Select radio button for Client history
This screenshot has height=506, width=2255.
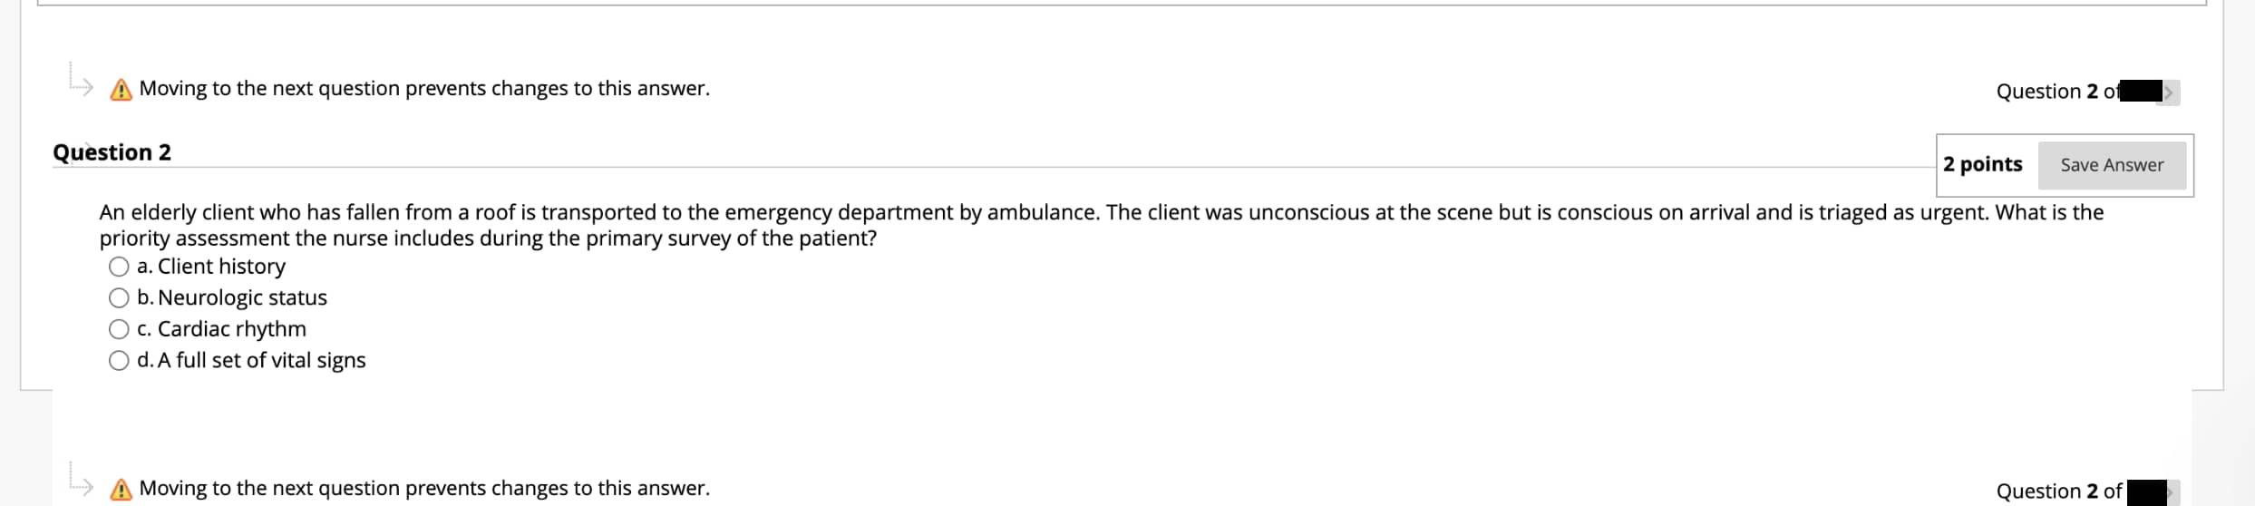click(x=119, y=267)
